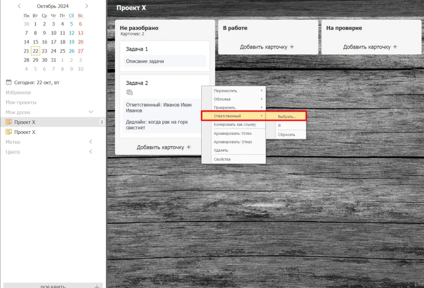Click board icon of highlighted Проект X
Image resolution: width=424 pixels, height=288 pixels.
(8, 122)
